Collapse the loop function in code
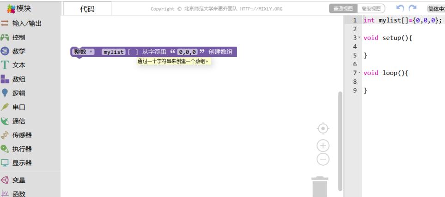 (x=359, y=73)
